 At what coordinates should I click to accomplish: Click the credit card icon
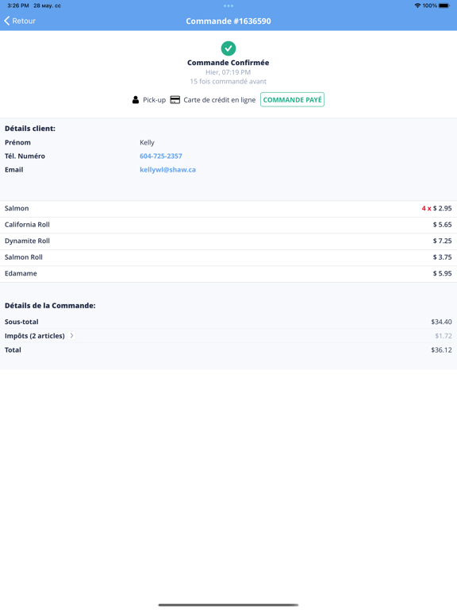click(x=175, y=100)
